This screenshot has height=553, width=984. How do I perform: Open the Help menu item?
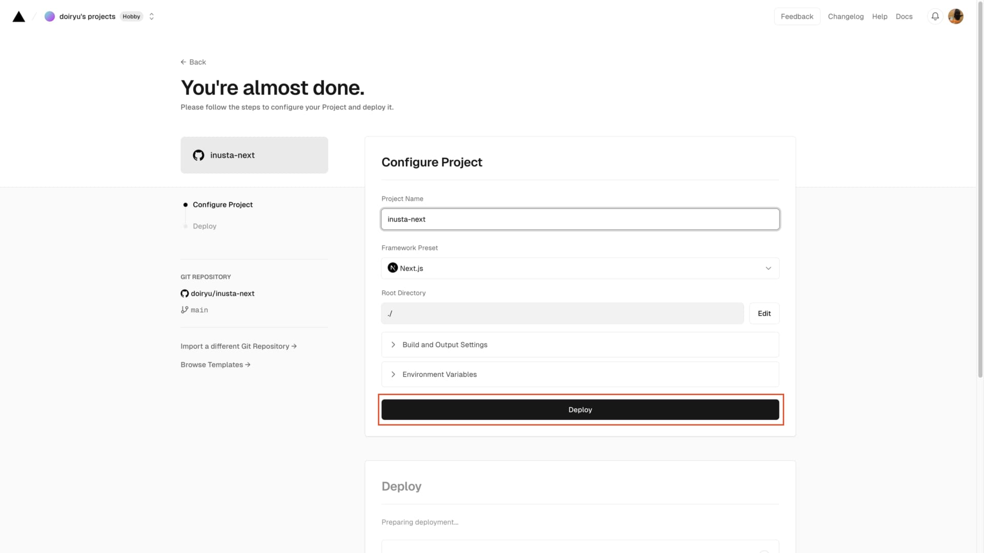coord(879,16)
